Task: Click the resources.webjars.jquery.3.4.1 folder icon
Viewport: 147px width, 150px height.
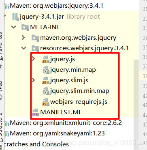Action: pyautogui.click(x=35, y=48)
